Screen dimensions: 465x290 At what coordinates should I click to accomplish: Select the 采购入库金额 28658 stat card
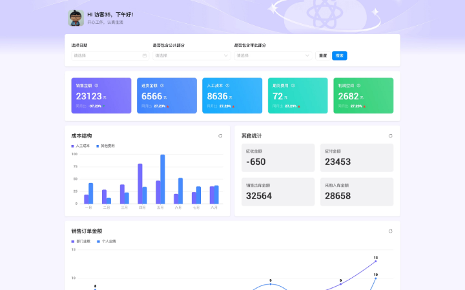click(x=356, y=192)
